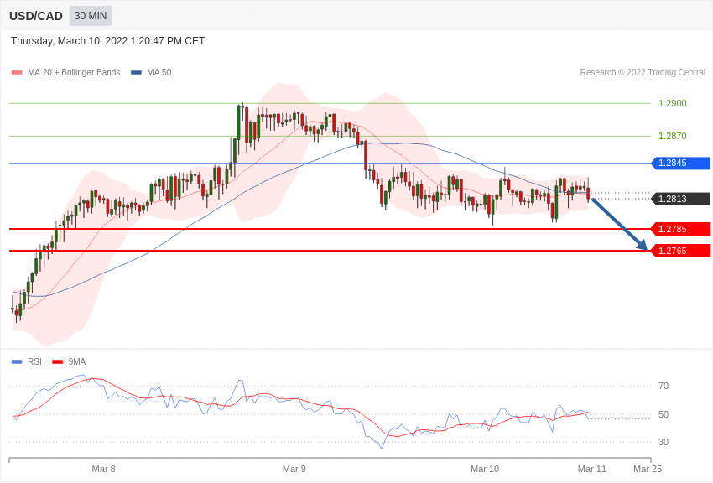713x483 pixels.
Task: Click the black 1.2813 current price tag
Action: (x=681, y=199)
